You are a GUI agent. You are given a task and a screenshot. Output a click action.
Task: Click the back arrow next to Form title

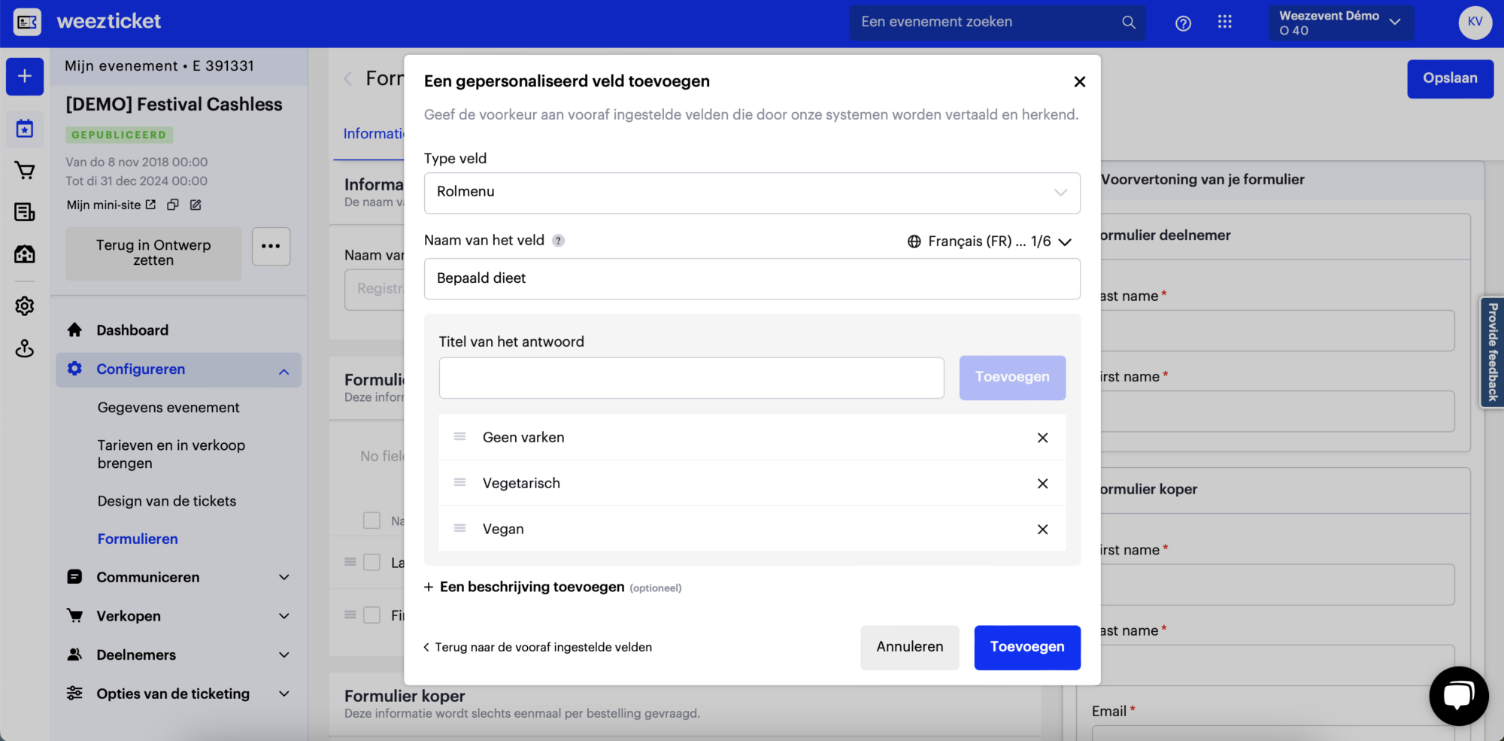pyautogui.click(x=348, y=78)
